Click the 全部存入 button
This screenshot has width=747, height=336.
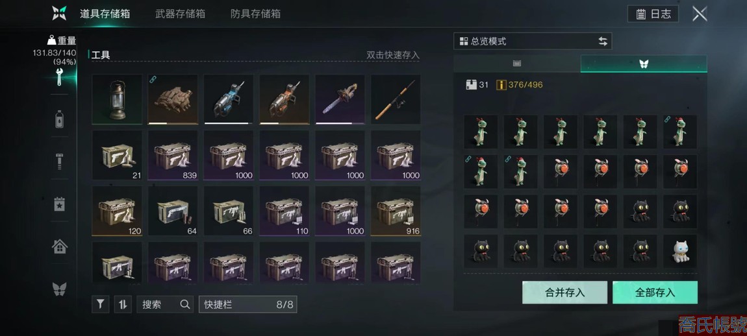coord(655,292)
